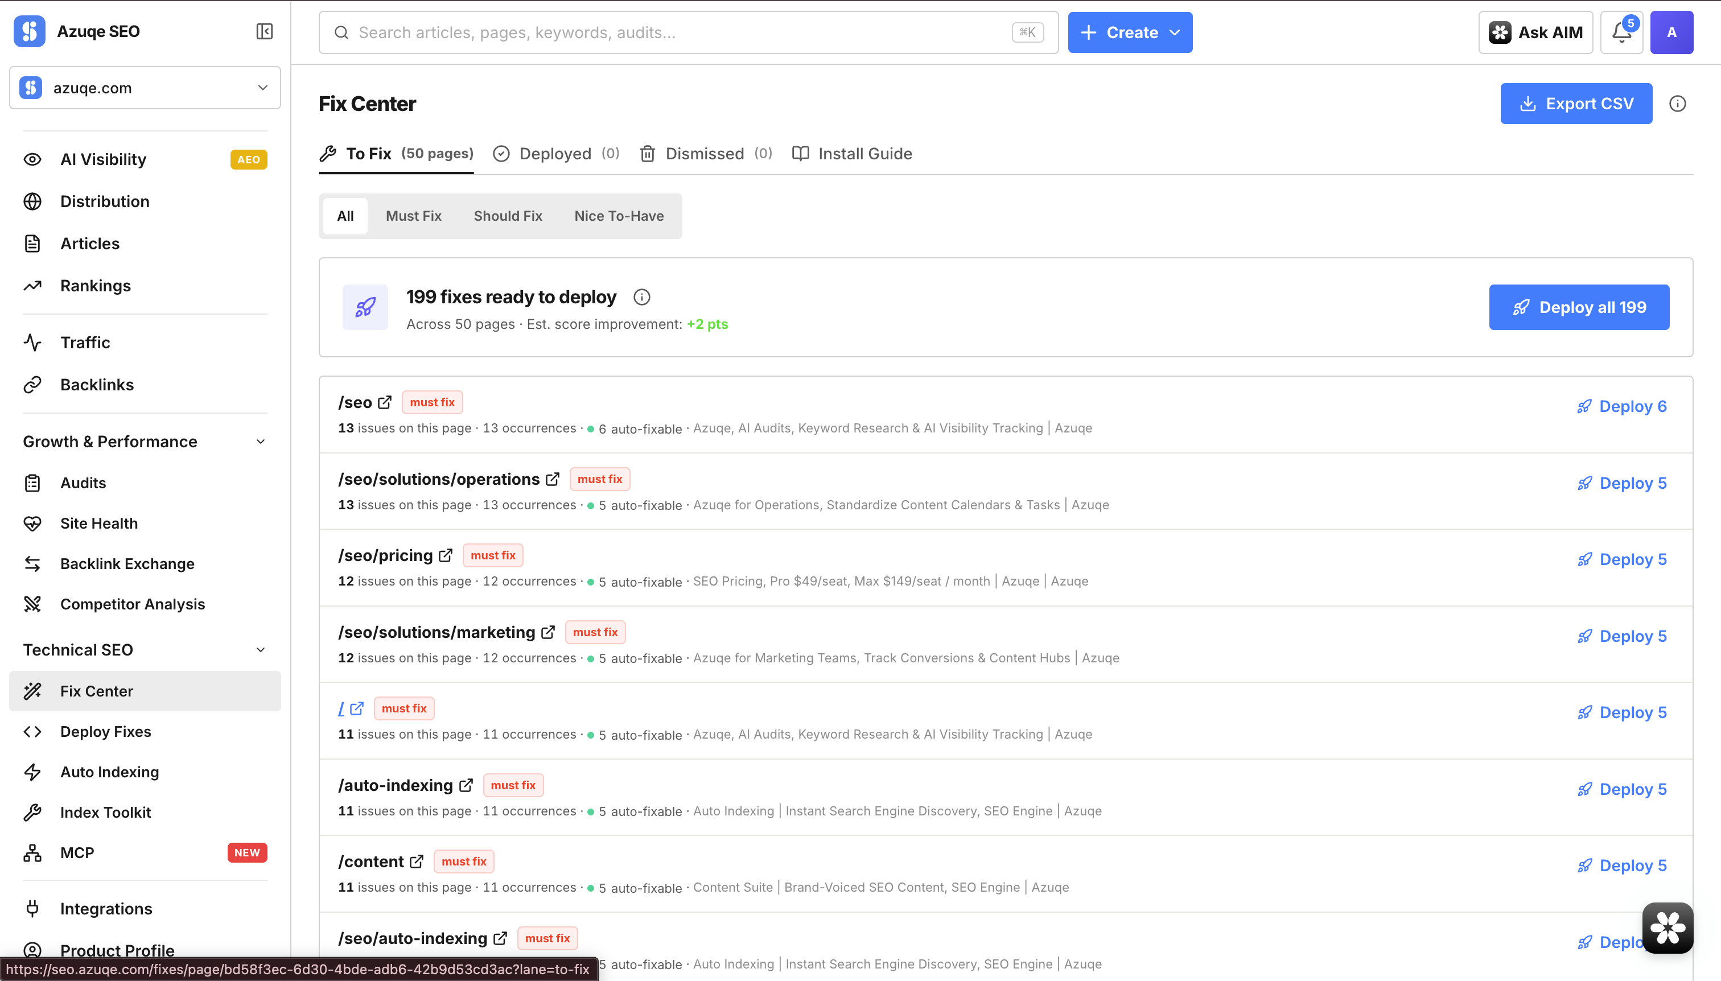
Task: Focus the search articles input field
Action: click(687, 32)
